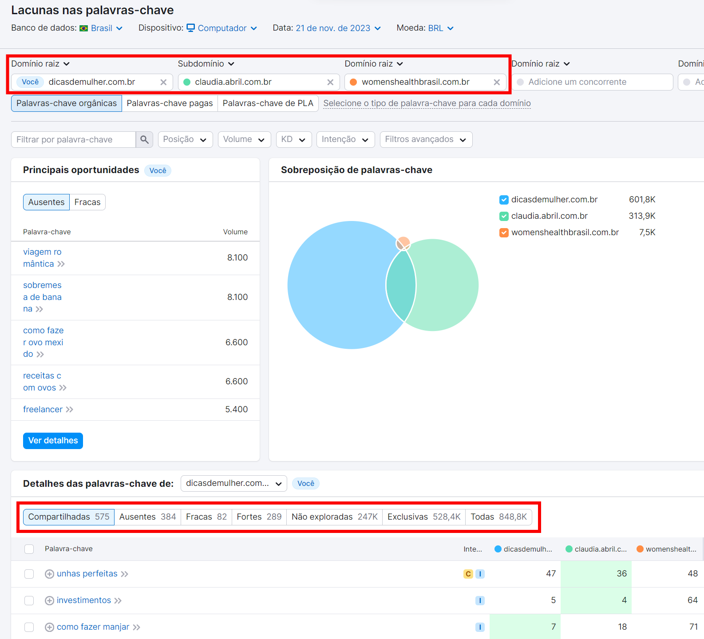
Task: Click the Brazil flag icon
Action: (x=83, y=28)
